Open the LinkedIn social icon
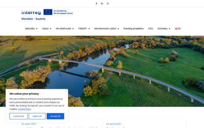 [102, 3]
